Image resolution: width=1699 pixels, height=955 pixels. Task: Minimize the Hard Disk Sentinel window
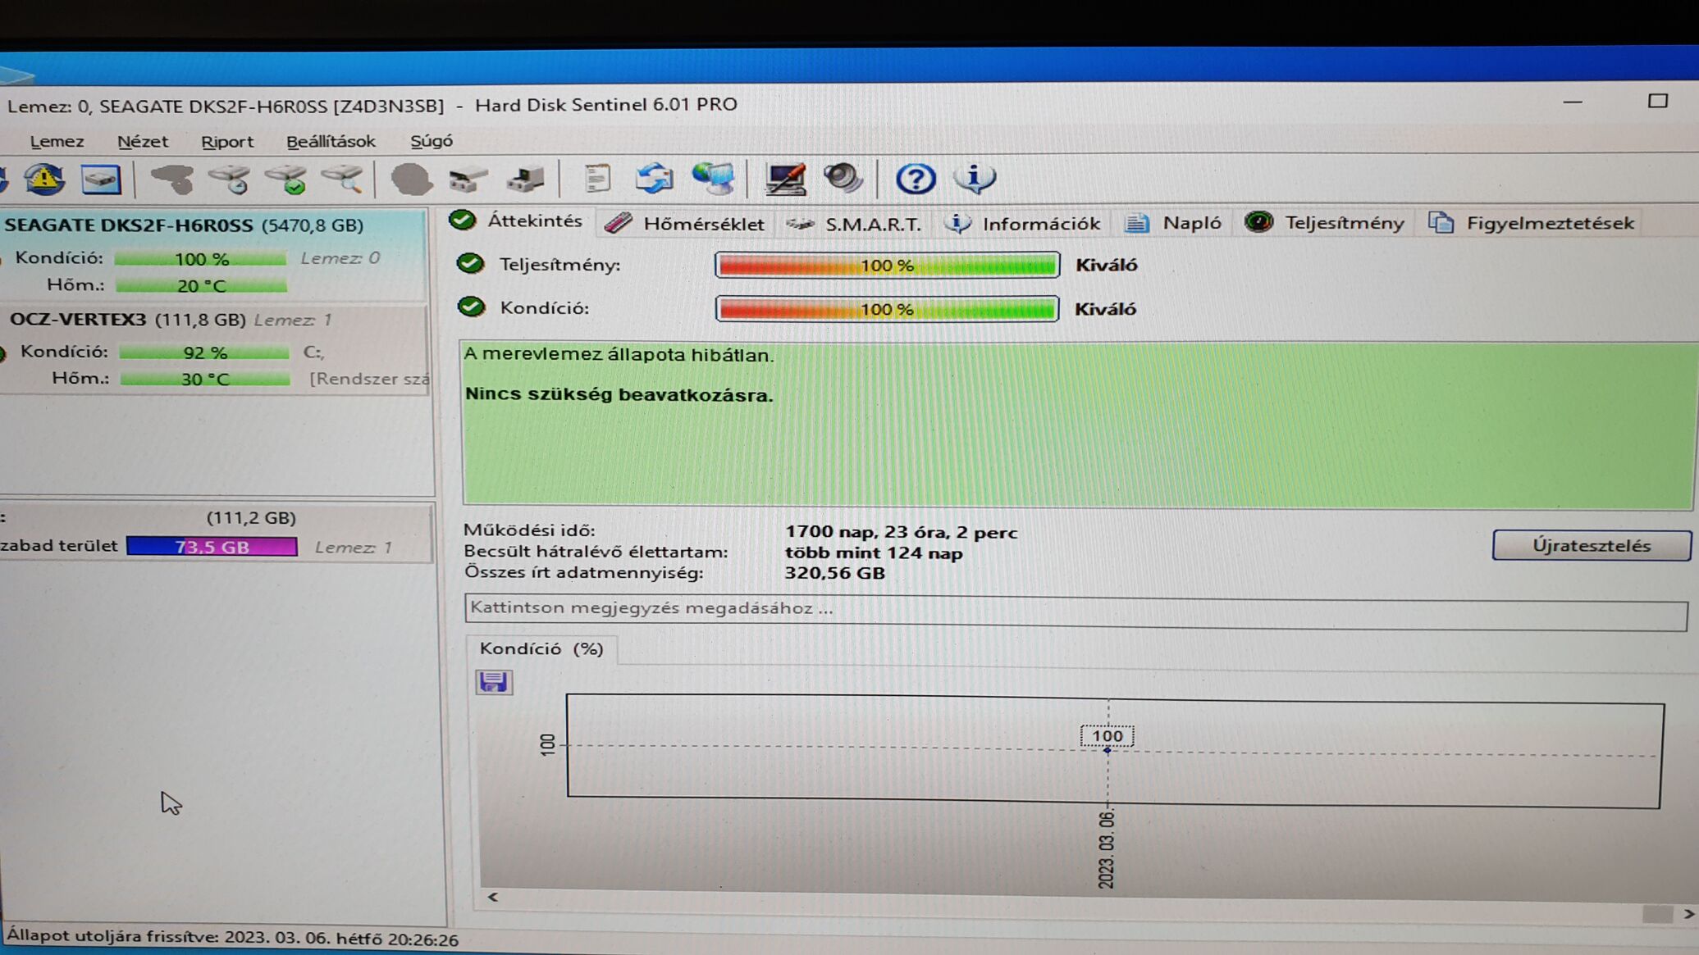[1572, 102]
